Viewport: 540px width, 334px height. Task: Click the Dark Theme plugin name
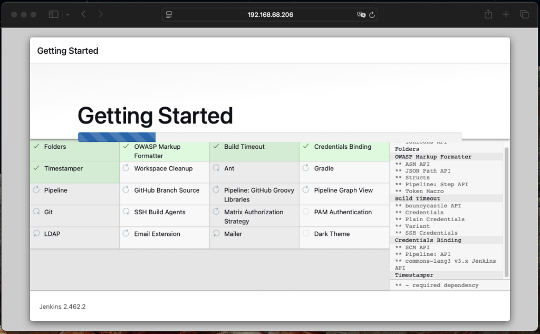point(332,234)
